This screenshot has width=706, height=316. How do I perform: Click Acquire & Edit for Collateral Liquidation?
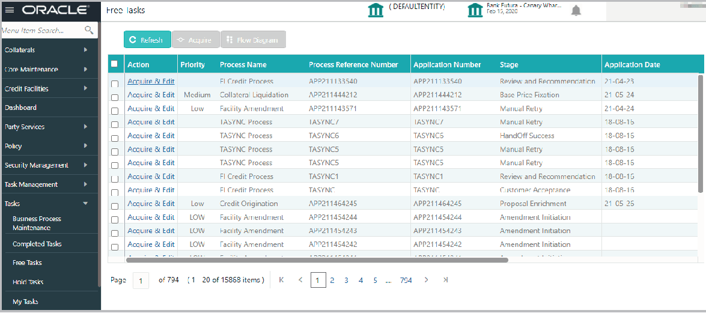[151, 95]
